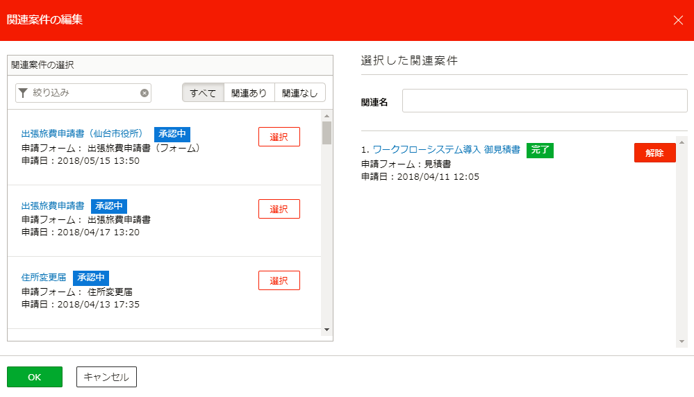Image resolution: width=694 pixels, height=397 pixels.
Task: Click text 申請日：2018/04/11 12:05
Action: [x=420, y=177]
